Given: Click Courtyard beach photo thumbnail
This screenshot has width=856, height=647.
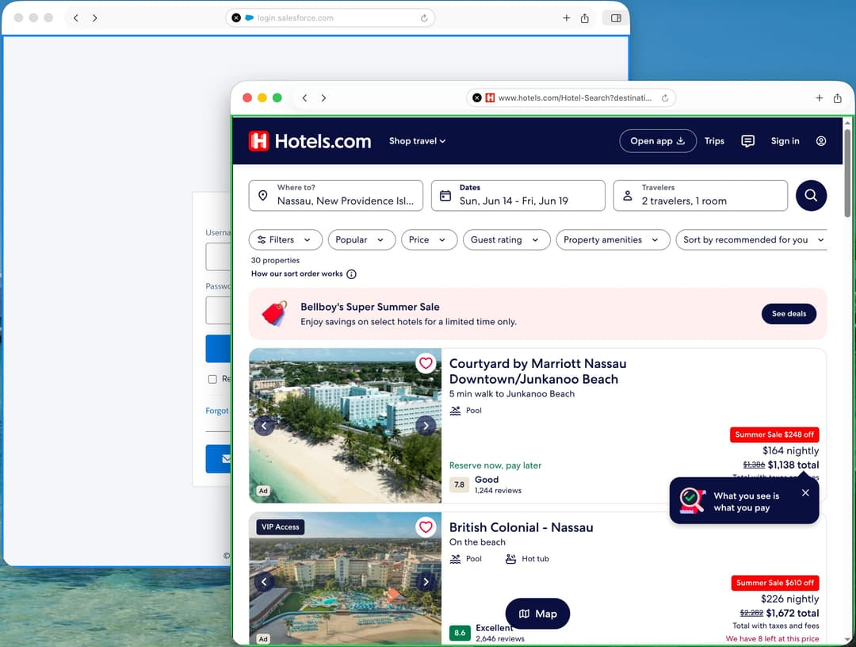Looking at the screenshot, I should 345,425.
